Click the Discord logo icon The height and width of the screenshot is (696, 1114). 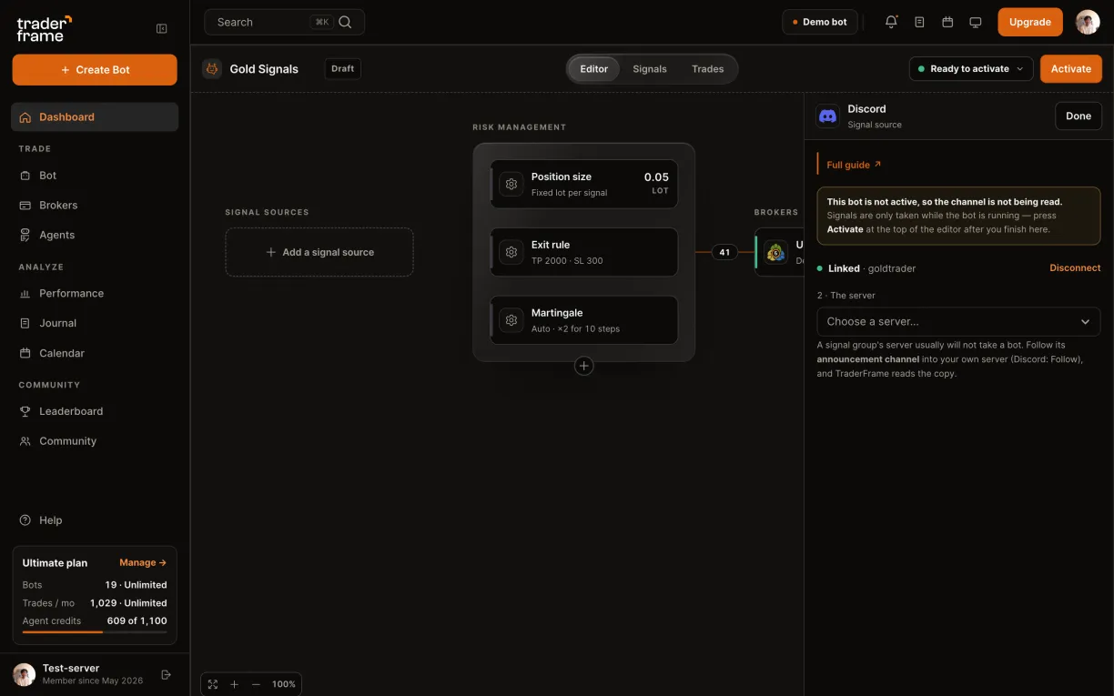click(x=828, y=116)
